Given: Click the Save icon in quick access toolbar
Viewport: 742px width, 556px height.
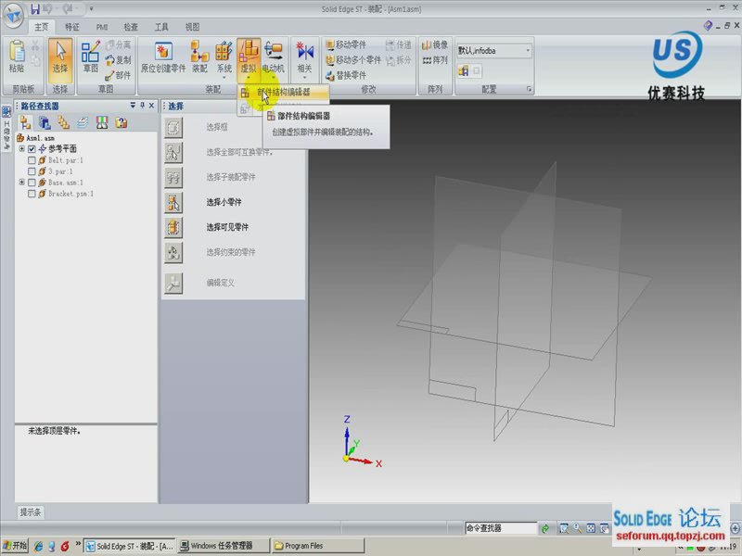Looking at the screenshot, I should point(35,8).
